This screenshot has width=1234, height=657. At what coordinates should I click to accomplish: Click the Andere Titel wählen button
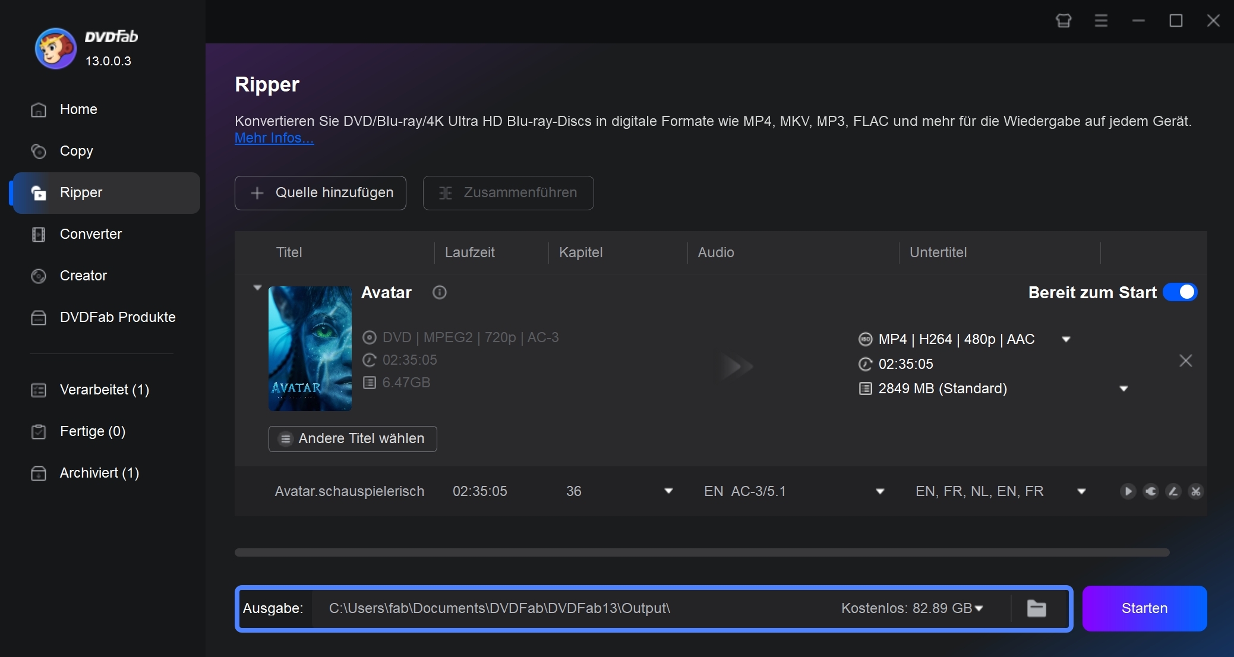pyautogui.click(x=354, y=438)
